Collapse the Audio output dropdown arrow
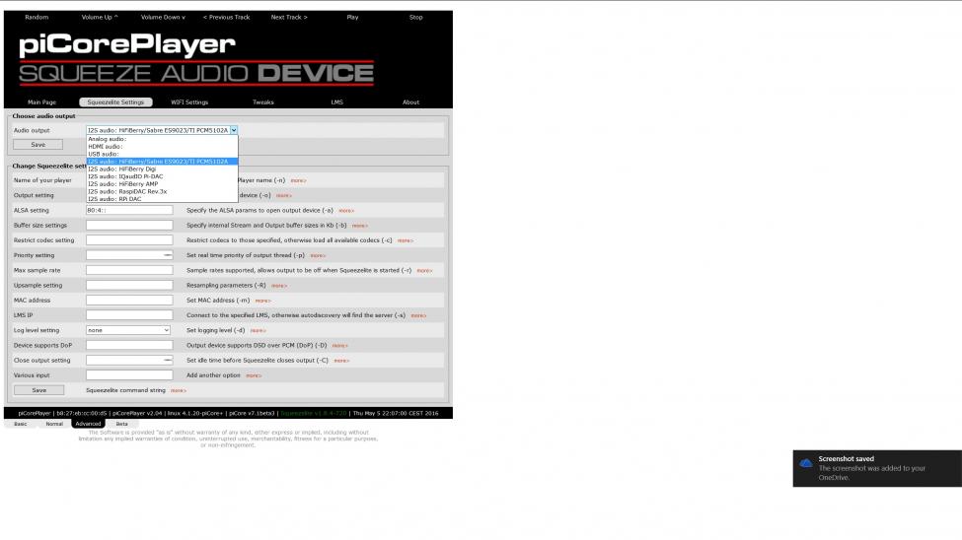 click(x=234, y=130)
